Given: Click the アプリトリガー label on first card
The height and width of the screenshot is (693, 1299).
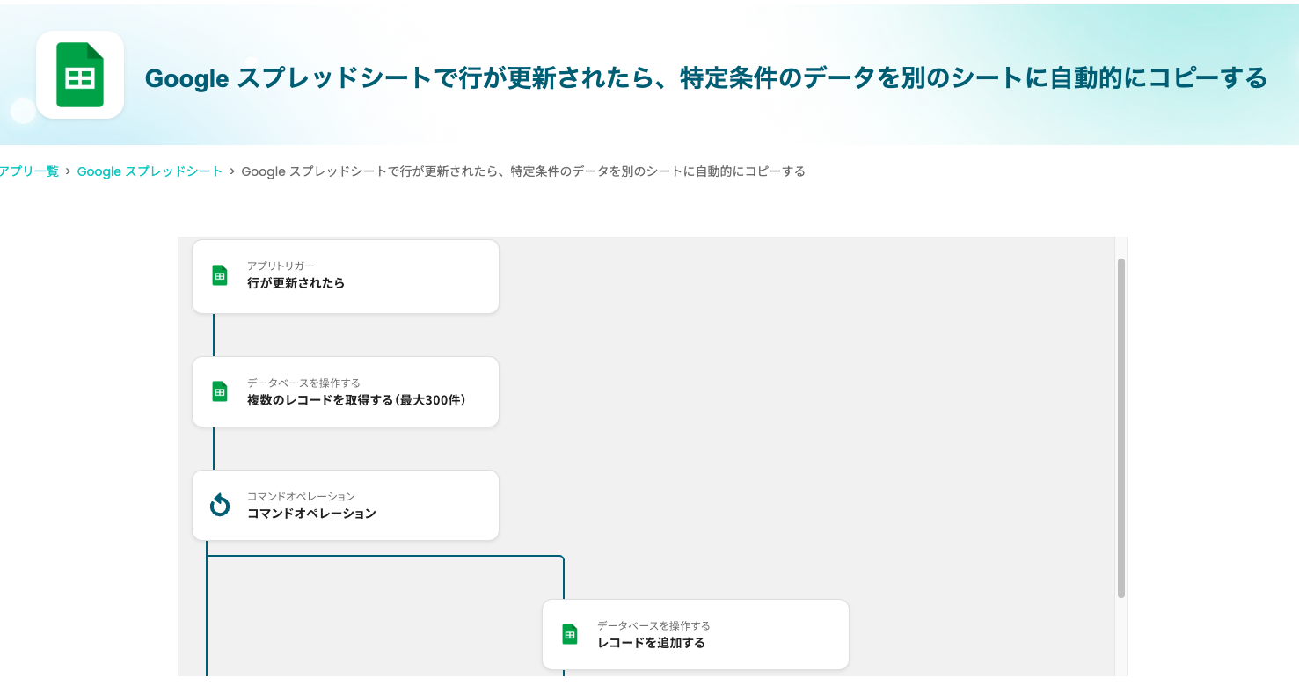Looking at the screenshot, I should click(281, 266).
